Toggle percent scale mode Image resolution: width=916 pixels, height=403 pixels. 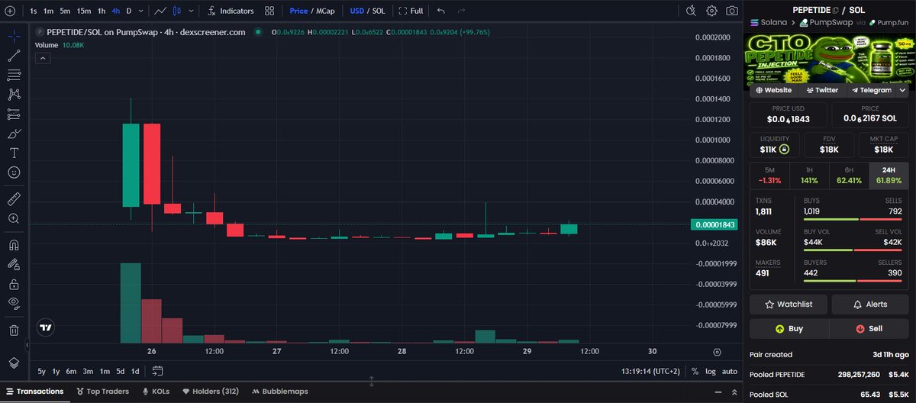click(x=695, y=371)
